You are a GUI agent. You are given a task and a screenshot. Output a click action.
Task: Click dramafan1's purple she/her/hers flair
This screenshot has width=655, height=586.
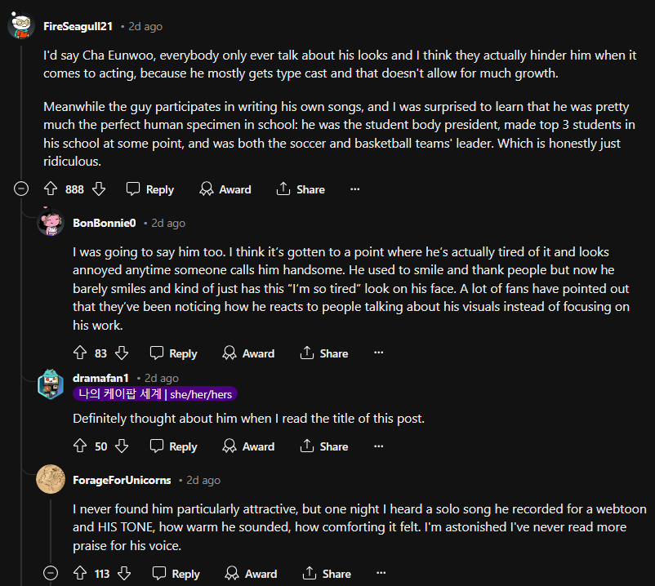(x=155, y=394)
